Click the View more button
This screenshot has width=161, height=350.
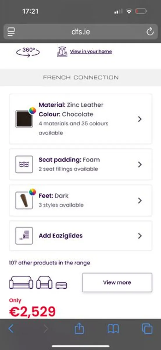pos(117,282)
